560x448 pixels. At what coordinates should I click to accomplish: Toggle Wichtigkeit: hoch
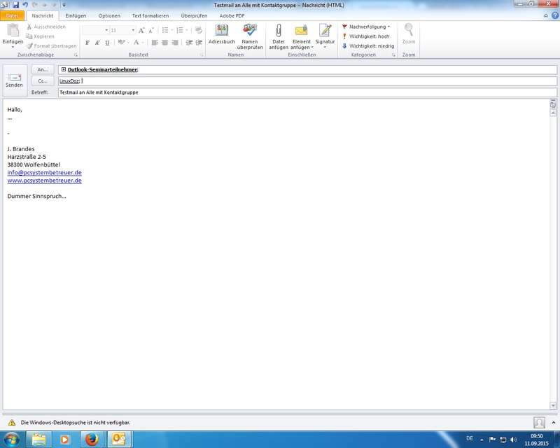pyautogui.click(x=365, y=36)
